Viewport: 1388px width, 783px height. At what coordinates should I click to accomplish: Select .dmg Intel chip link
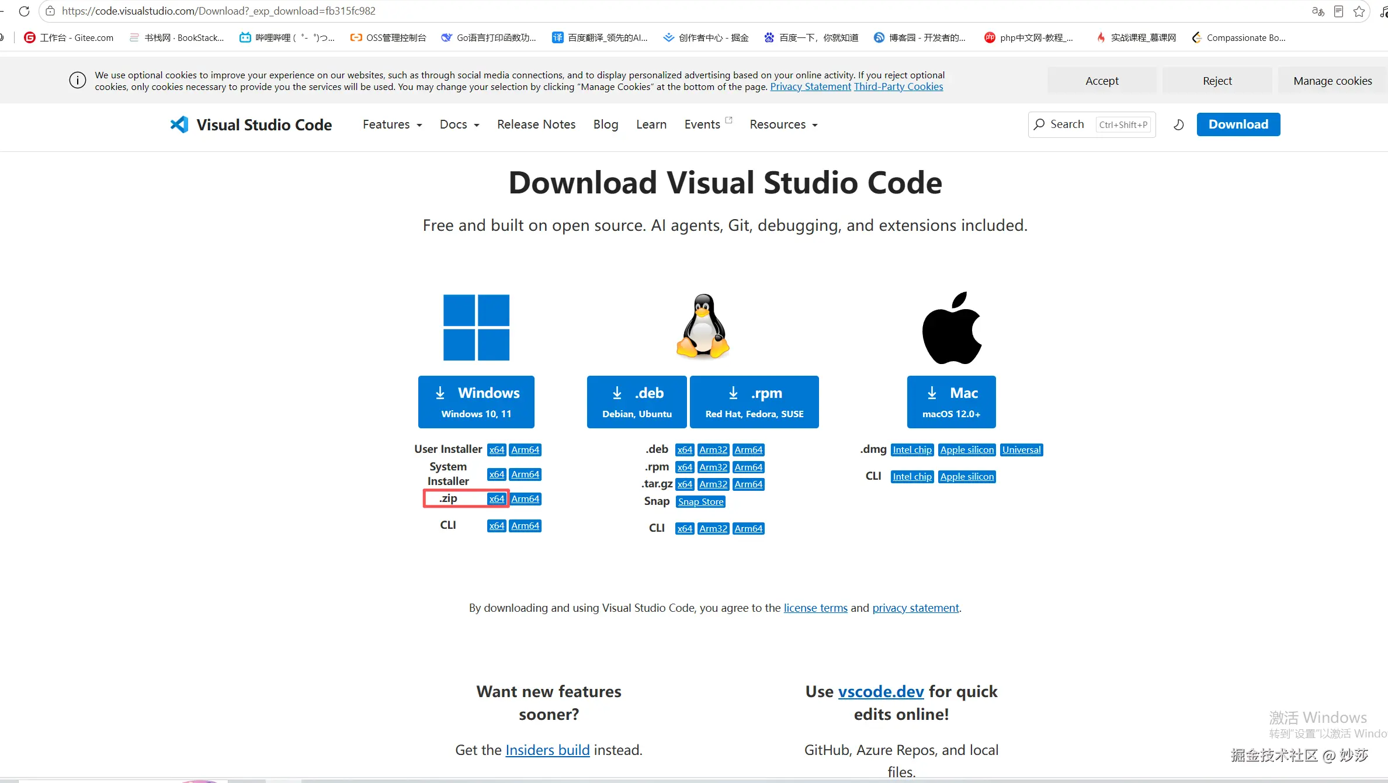[x=912, y=449]
